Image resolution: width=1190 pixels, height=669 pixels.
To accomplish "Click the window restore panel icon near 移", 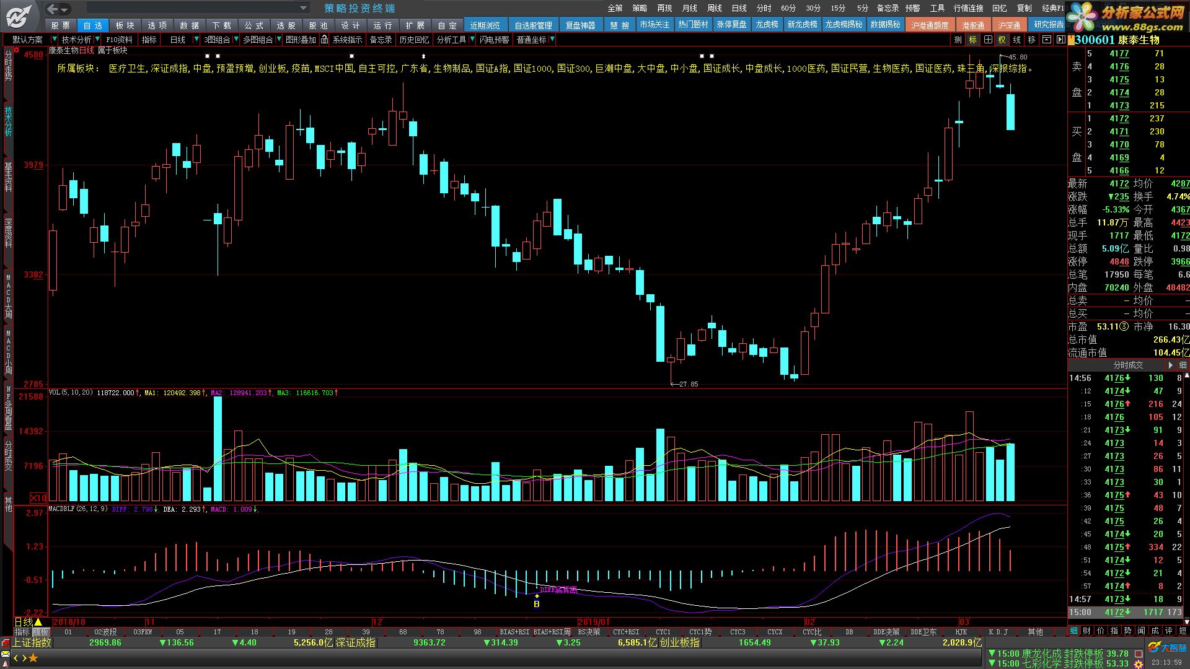I will click(x=1047, y=40).
